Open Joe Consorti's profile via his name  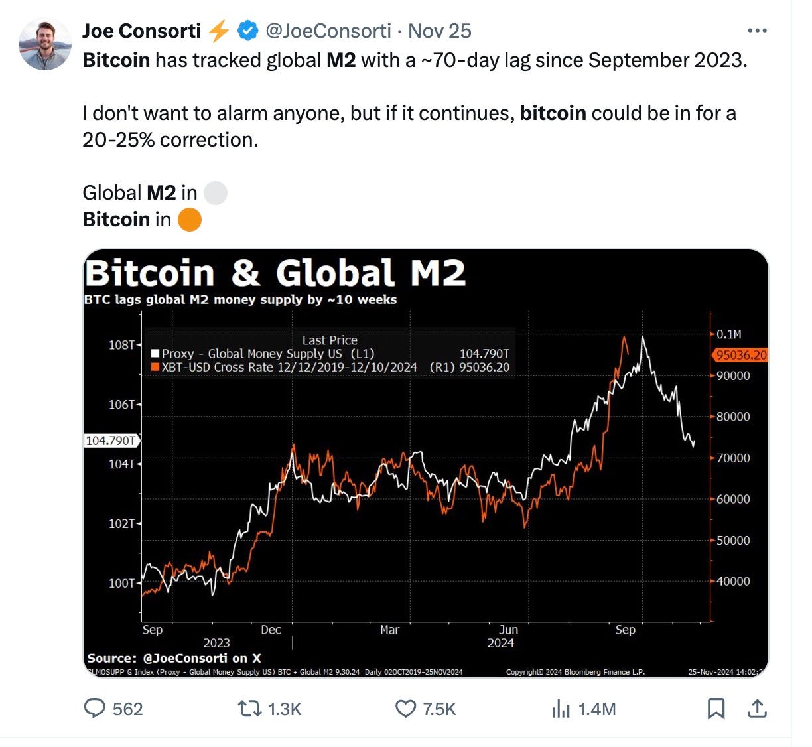(142, 30)
